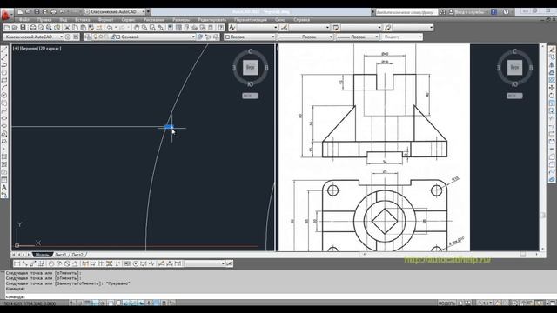The width and height of the screenshot is (557, 313).
Task: Open the object color Послою control
Action: [x=250, y=37]
